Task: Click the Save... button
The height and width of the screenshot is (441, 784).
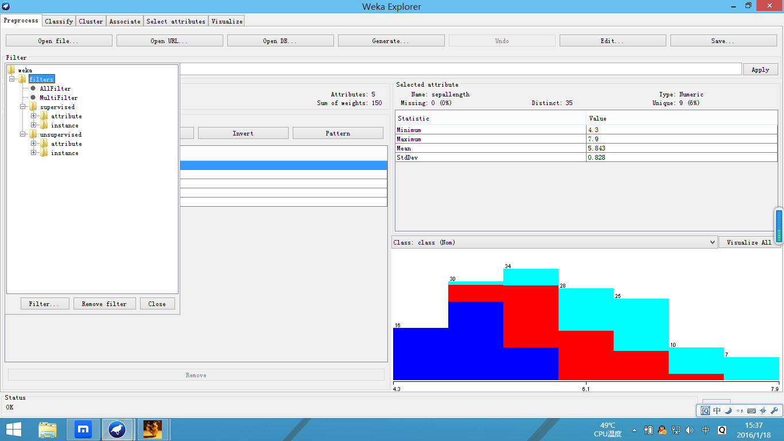Action: 724,41
